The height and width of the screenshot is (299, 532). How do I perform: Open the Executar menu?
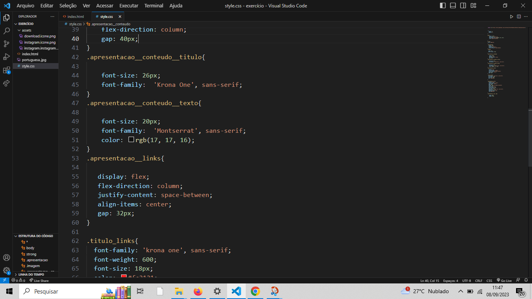coord(129,5)
